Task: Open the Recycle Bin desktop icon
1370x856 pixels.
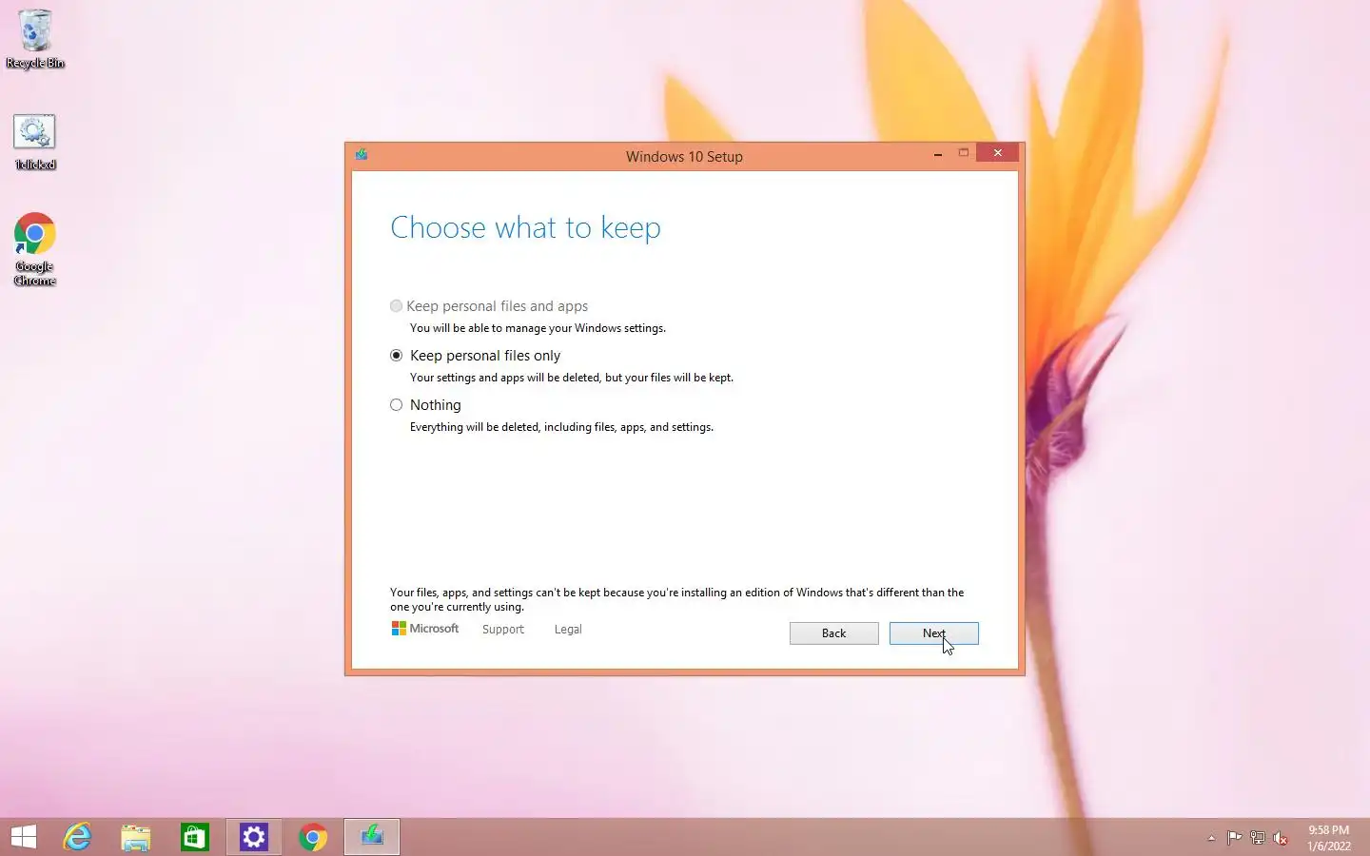Action: 35,39
